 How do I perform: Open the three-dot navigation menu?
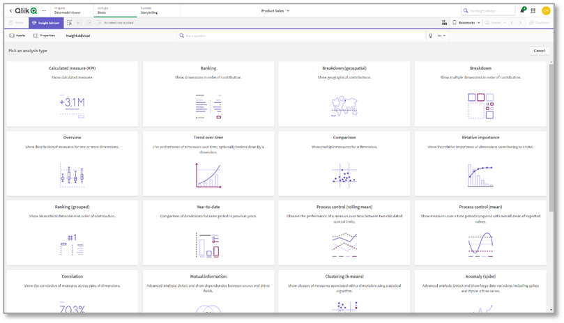click(x=44, y=10)
